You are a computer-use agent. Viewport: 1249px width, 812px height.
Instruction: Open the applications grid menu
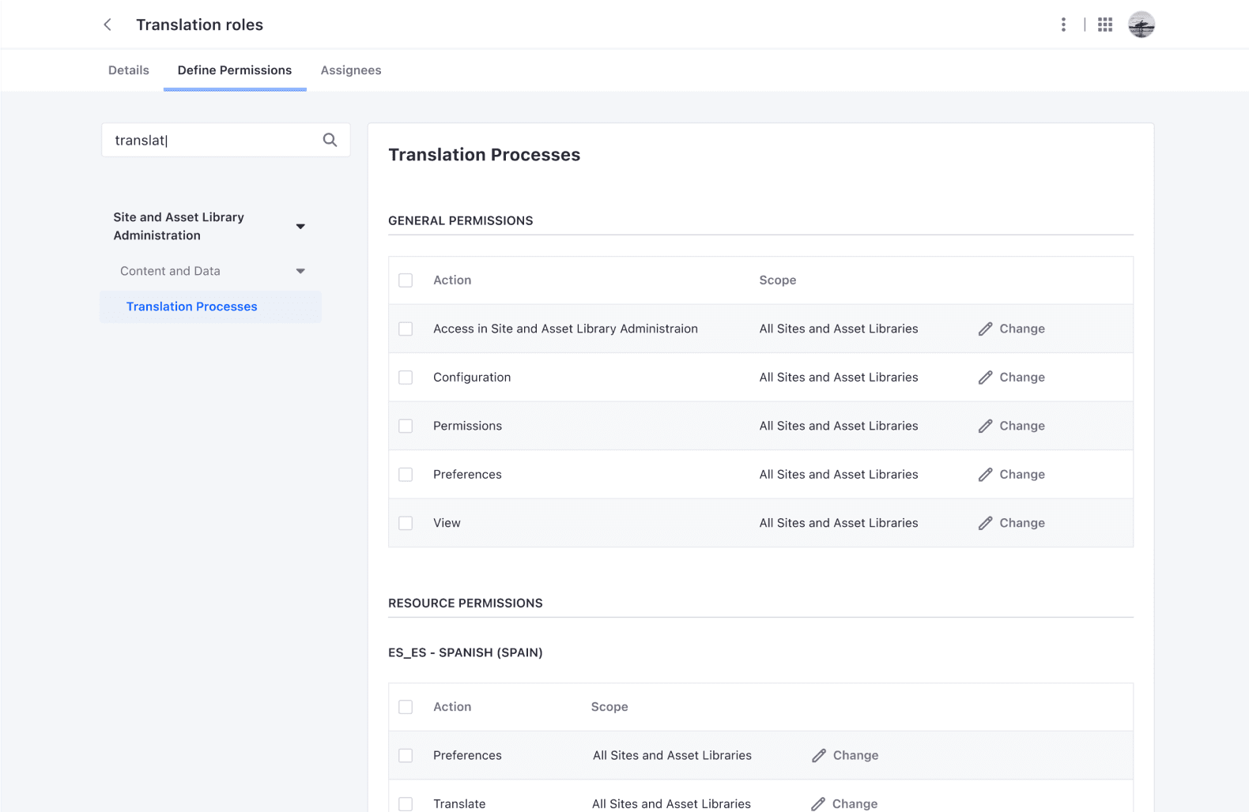[x=1104, y=24]
